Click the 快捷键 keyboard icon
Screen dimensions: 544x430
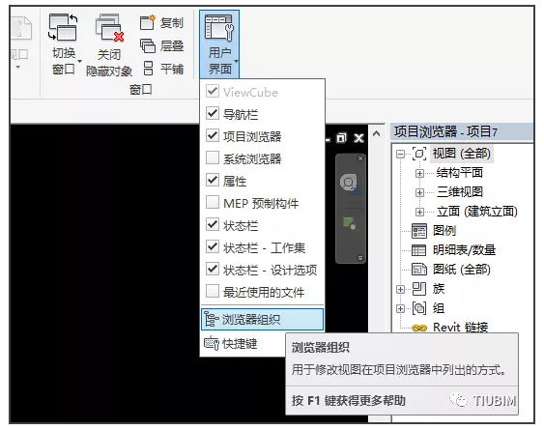point(212,343)
